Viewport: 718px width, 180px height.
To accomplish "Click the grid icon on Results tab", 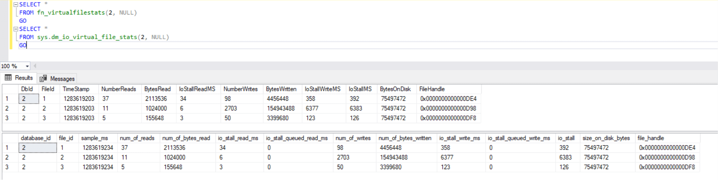I will [x=8, y=78].
